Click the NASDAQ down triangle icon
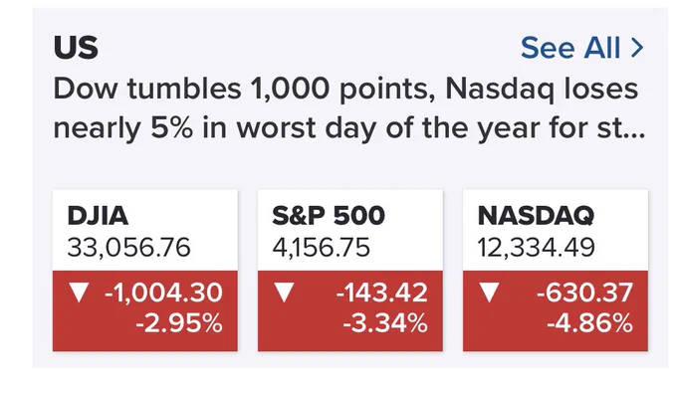This screenshot has width=677, height=394. tap(489, 293)
